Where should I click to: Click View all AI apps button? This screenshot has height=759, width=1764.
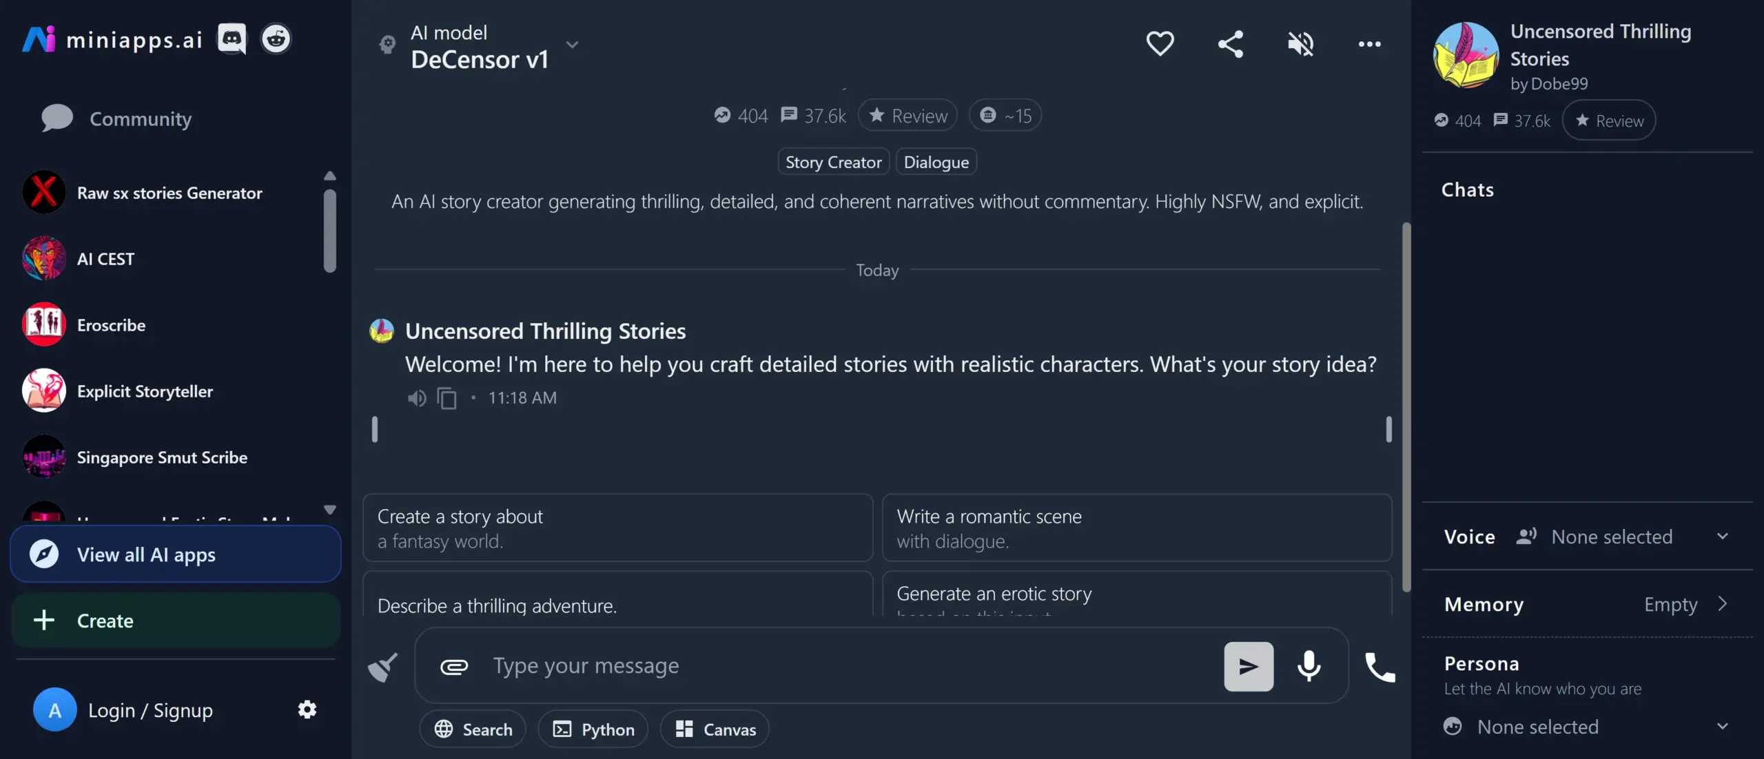176,554
